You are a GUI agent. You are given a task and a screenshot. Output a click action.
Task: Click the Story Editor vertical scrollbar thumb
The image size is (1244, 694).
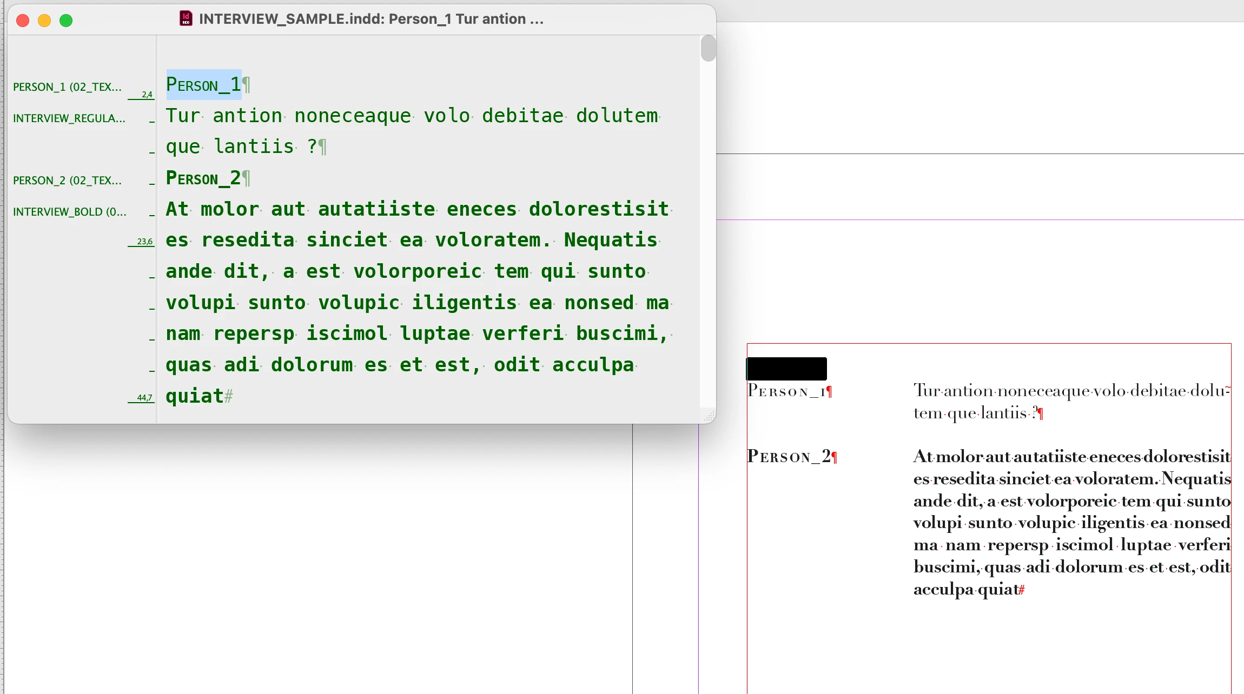click(708, 48)
